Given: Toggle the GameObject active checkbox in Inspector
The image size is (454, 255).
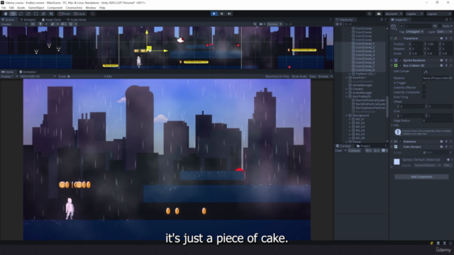Looking at the screenshot, I should 402,26.
